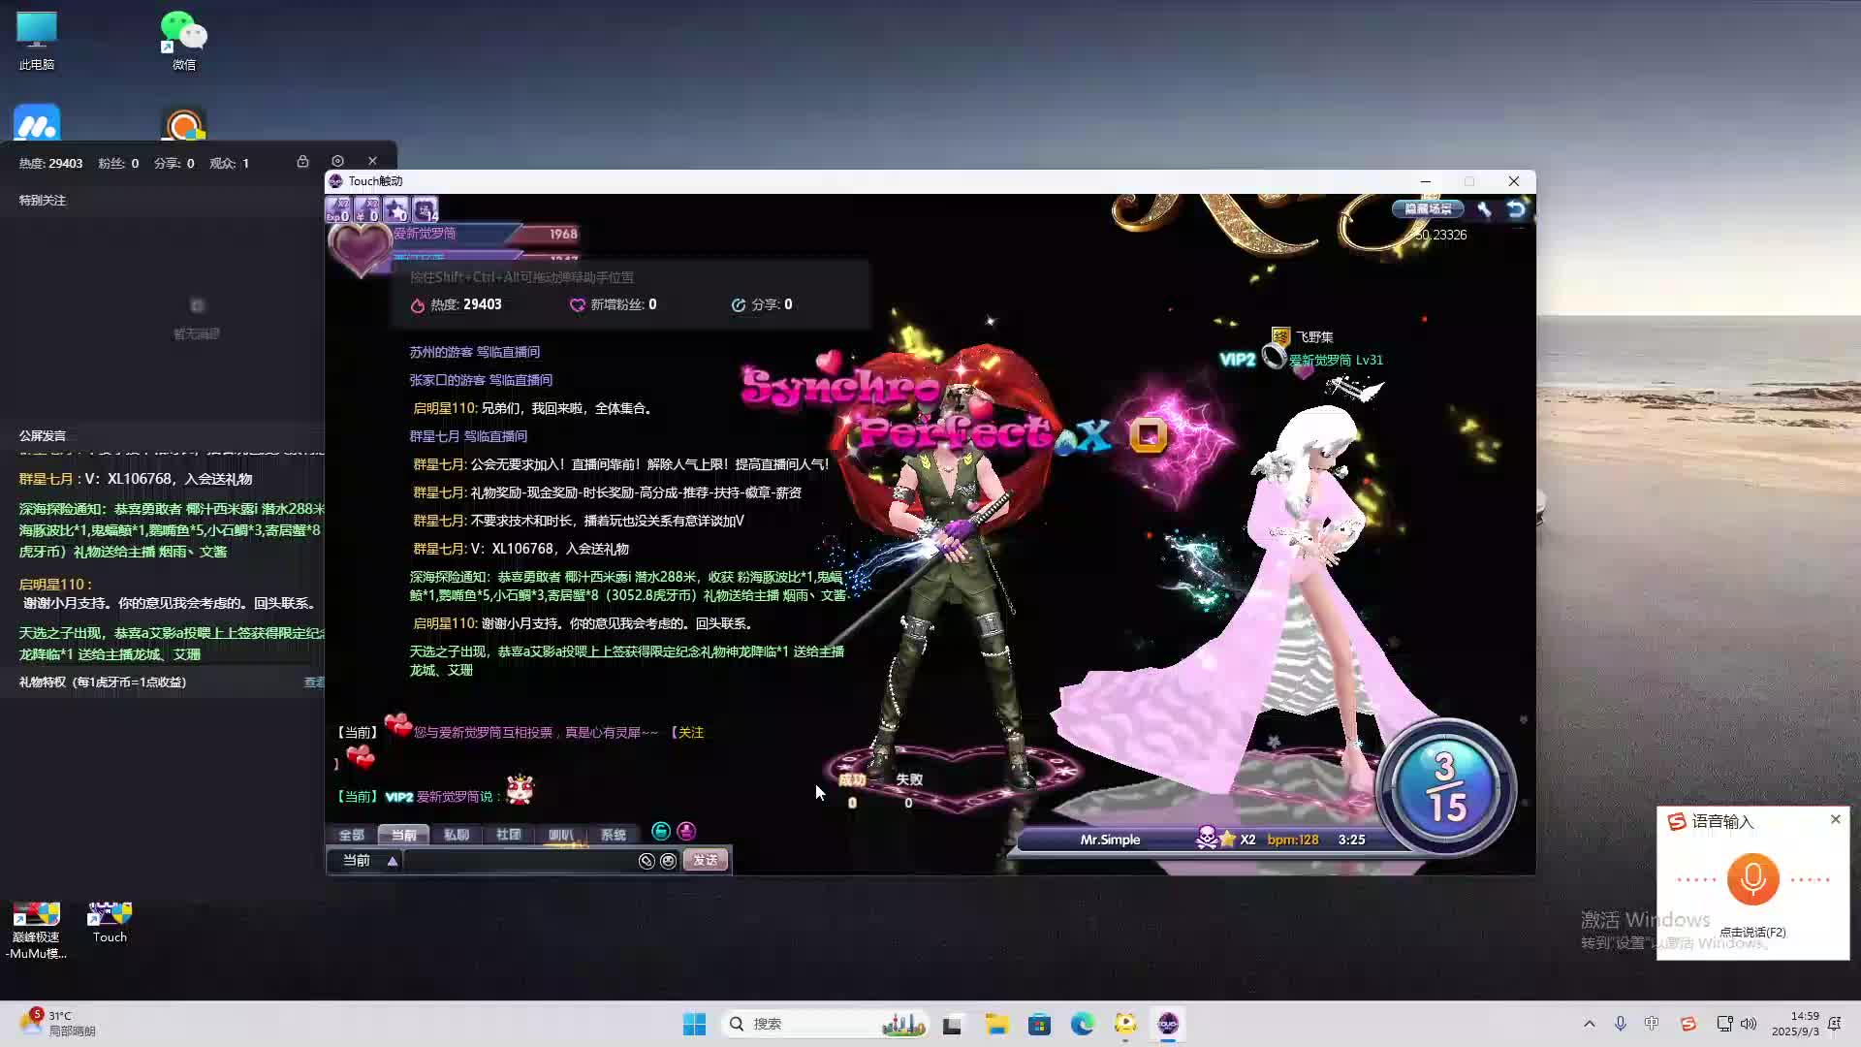
Task: Click the teal chat lock icon
Action: pos(661,831)
